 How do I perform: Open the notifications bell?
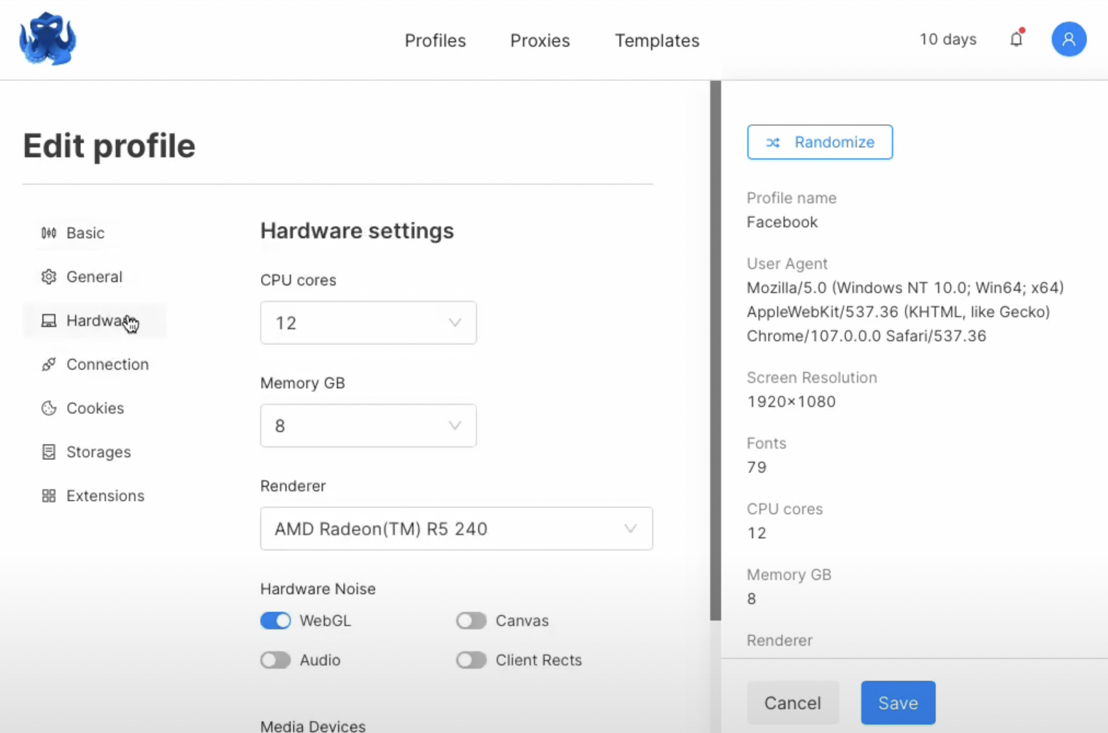[1016, 39]
